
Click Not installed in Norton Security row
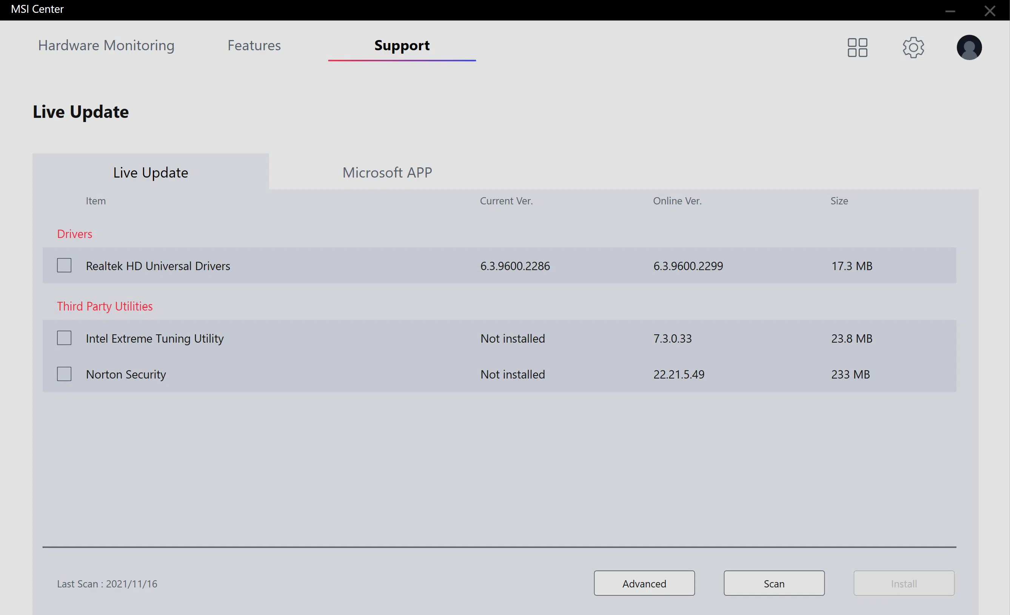pos(513,374)
